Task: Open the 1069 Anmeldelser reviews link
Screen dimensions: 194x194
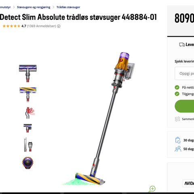Action: click(x=42, y=26)
